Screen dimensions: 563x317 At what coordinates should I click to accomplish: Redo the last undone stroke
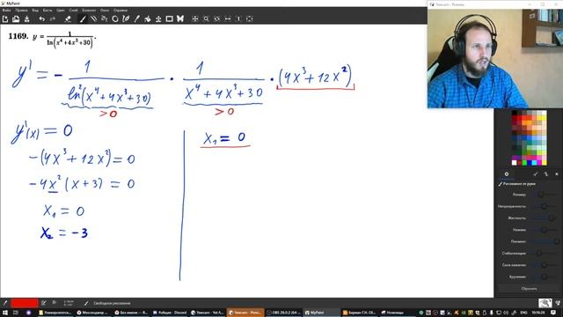point(53,18)
